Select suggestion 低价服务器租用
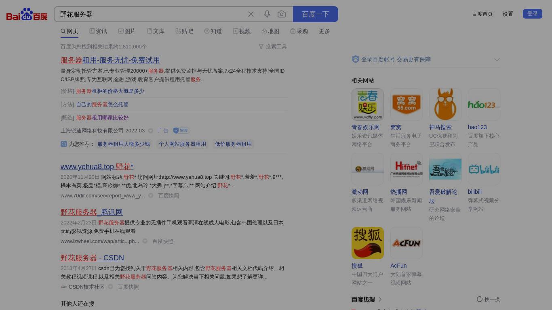 [x=233, y=144]
